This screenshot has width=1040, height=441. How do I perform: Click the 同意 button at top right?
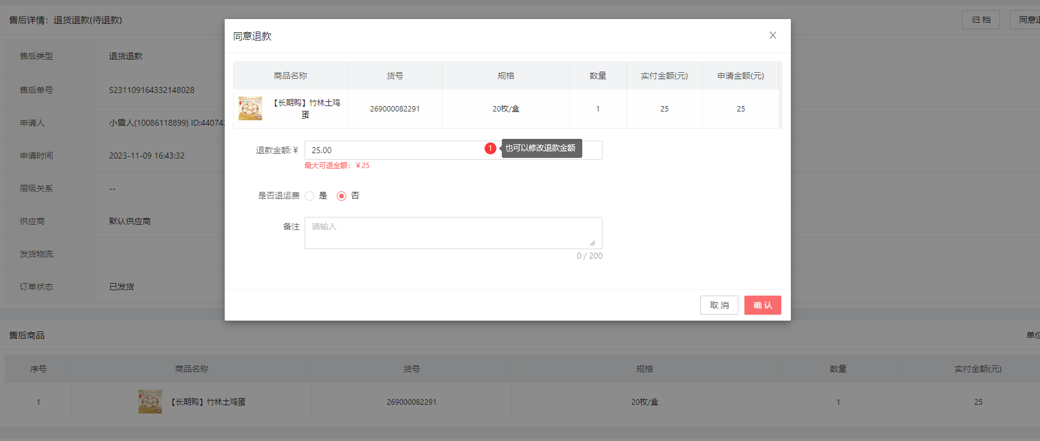pyautogui.click(x=1026, y=20)
